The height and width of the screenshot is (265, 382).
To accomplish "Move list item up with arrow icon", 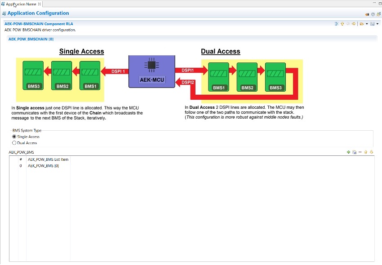I will [x=366, y=152].
